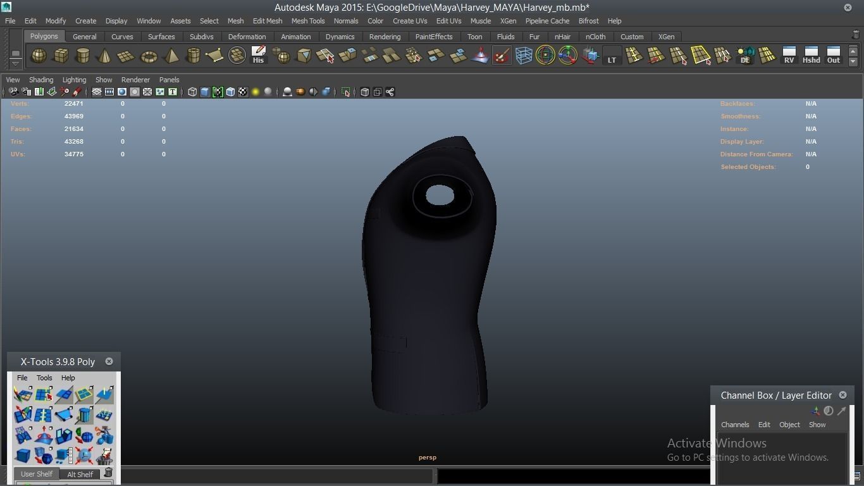Toggle wireframe display mode

pos(192,92)
